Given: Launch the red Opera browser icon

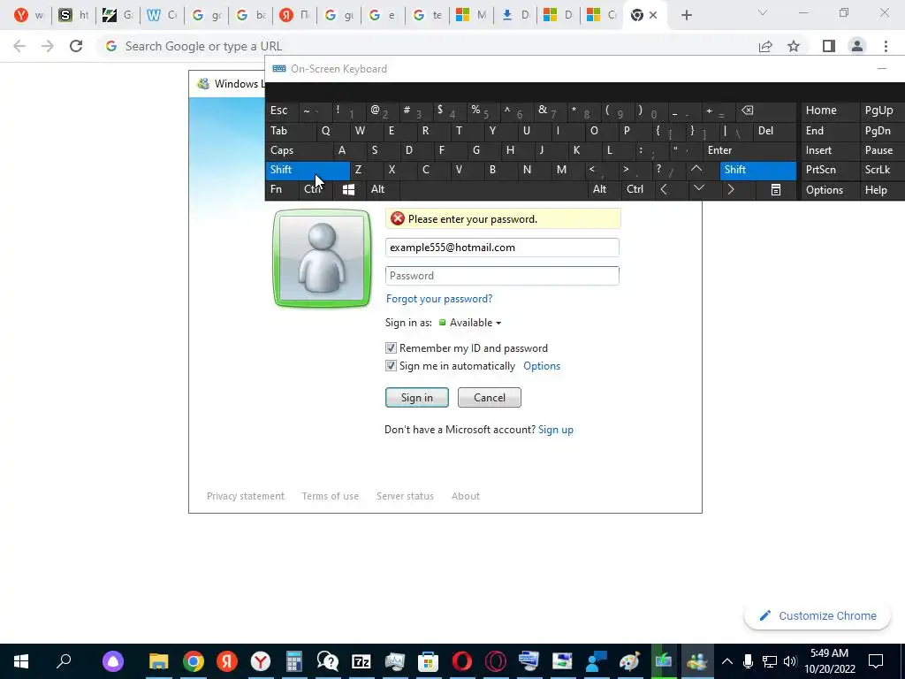Looking at the screenshot, I should click(x=461, y=661).
